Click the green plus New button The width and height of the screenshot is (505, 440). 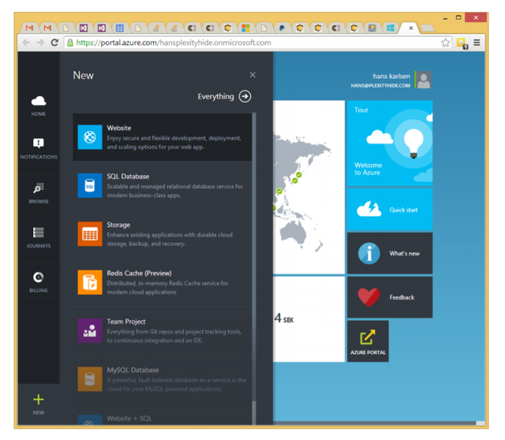pyautogui.click(x=39, y=400)
